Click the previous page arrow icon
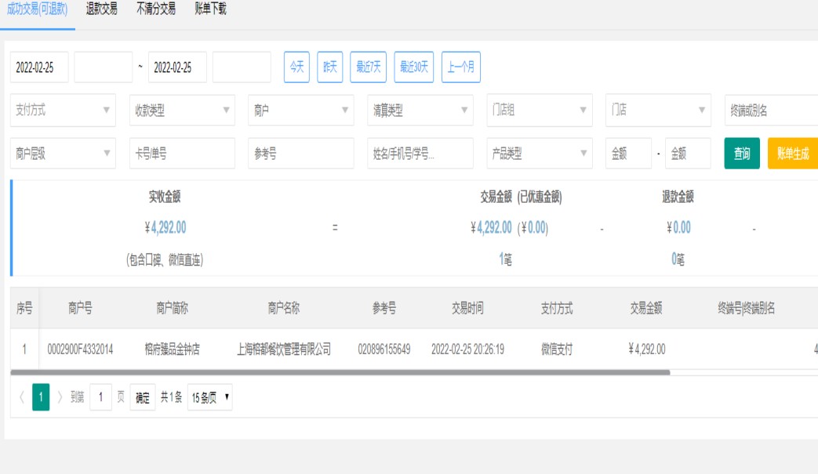Image resolution: width=818 pixels, height=474 pixels. click(21, 397)
